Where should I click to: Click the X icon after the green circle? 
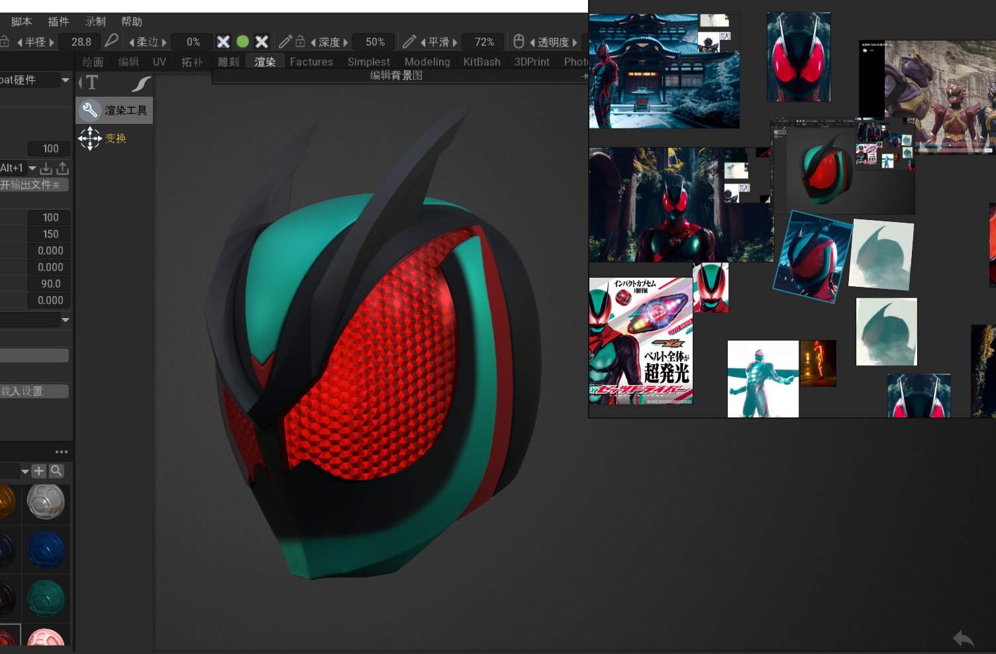click(x=262, y=42)
